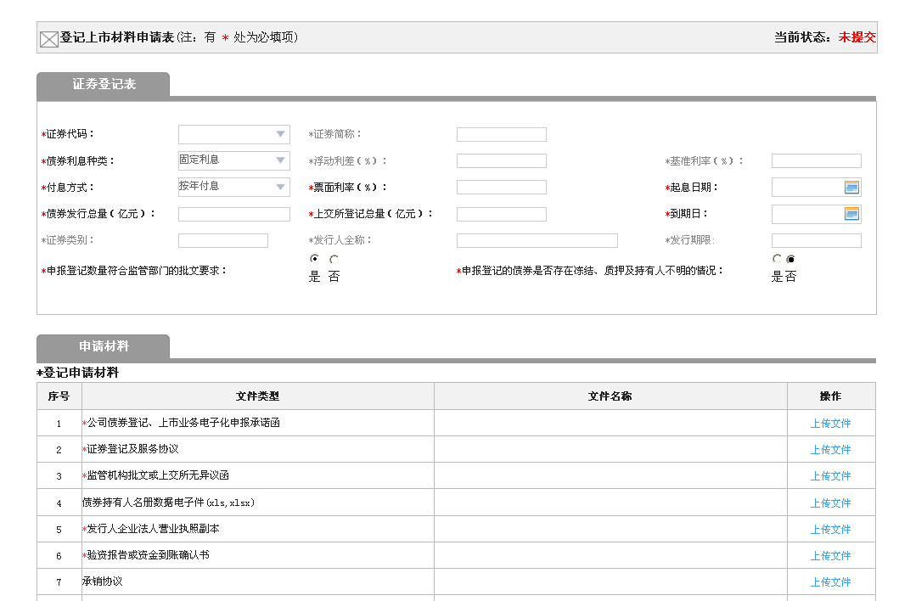Click the 浮动利差(%) input field
This screenshot has height=601, width=899.
pos(502,161)
